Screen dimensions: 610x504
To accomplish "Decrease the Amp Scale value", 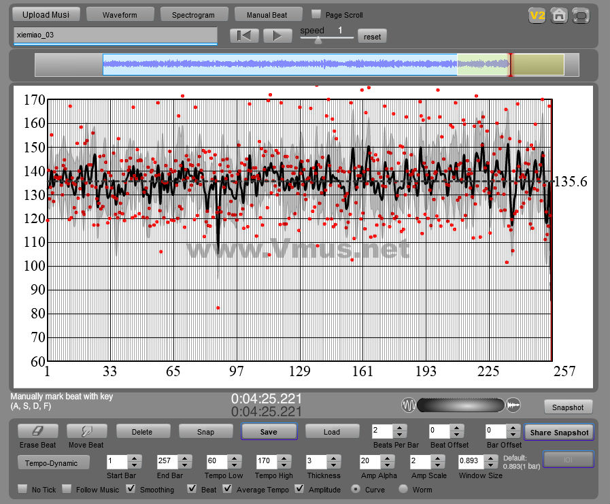I will pyautogui.click(x=437, y=465).
